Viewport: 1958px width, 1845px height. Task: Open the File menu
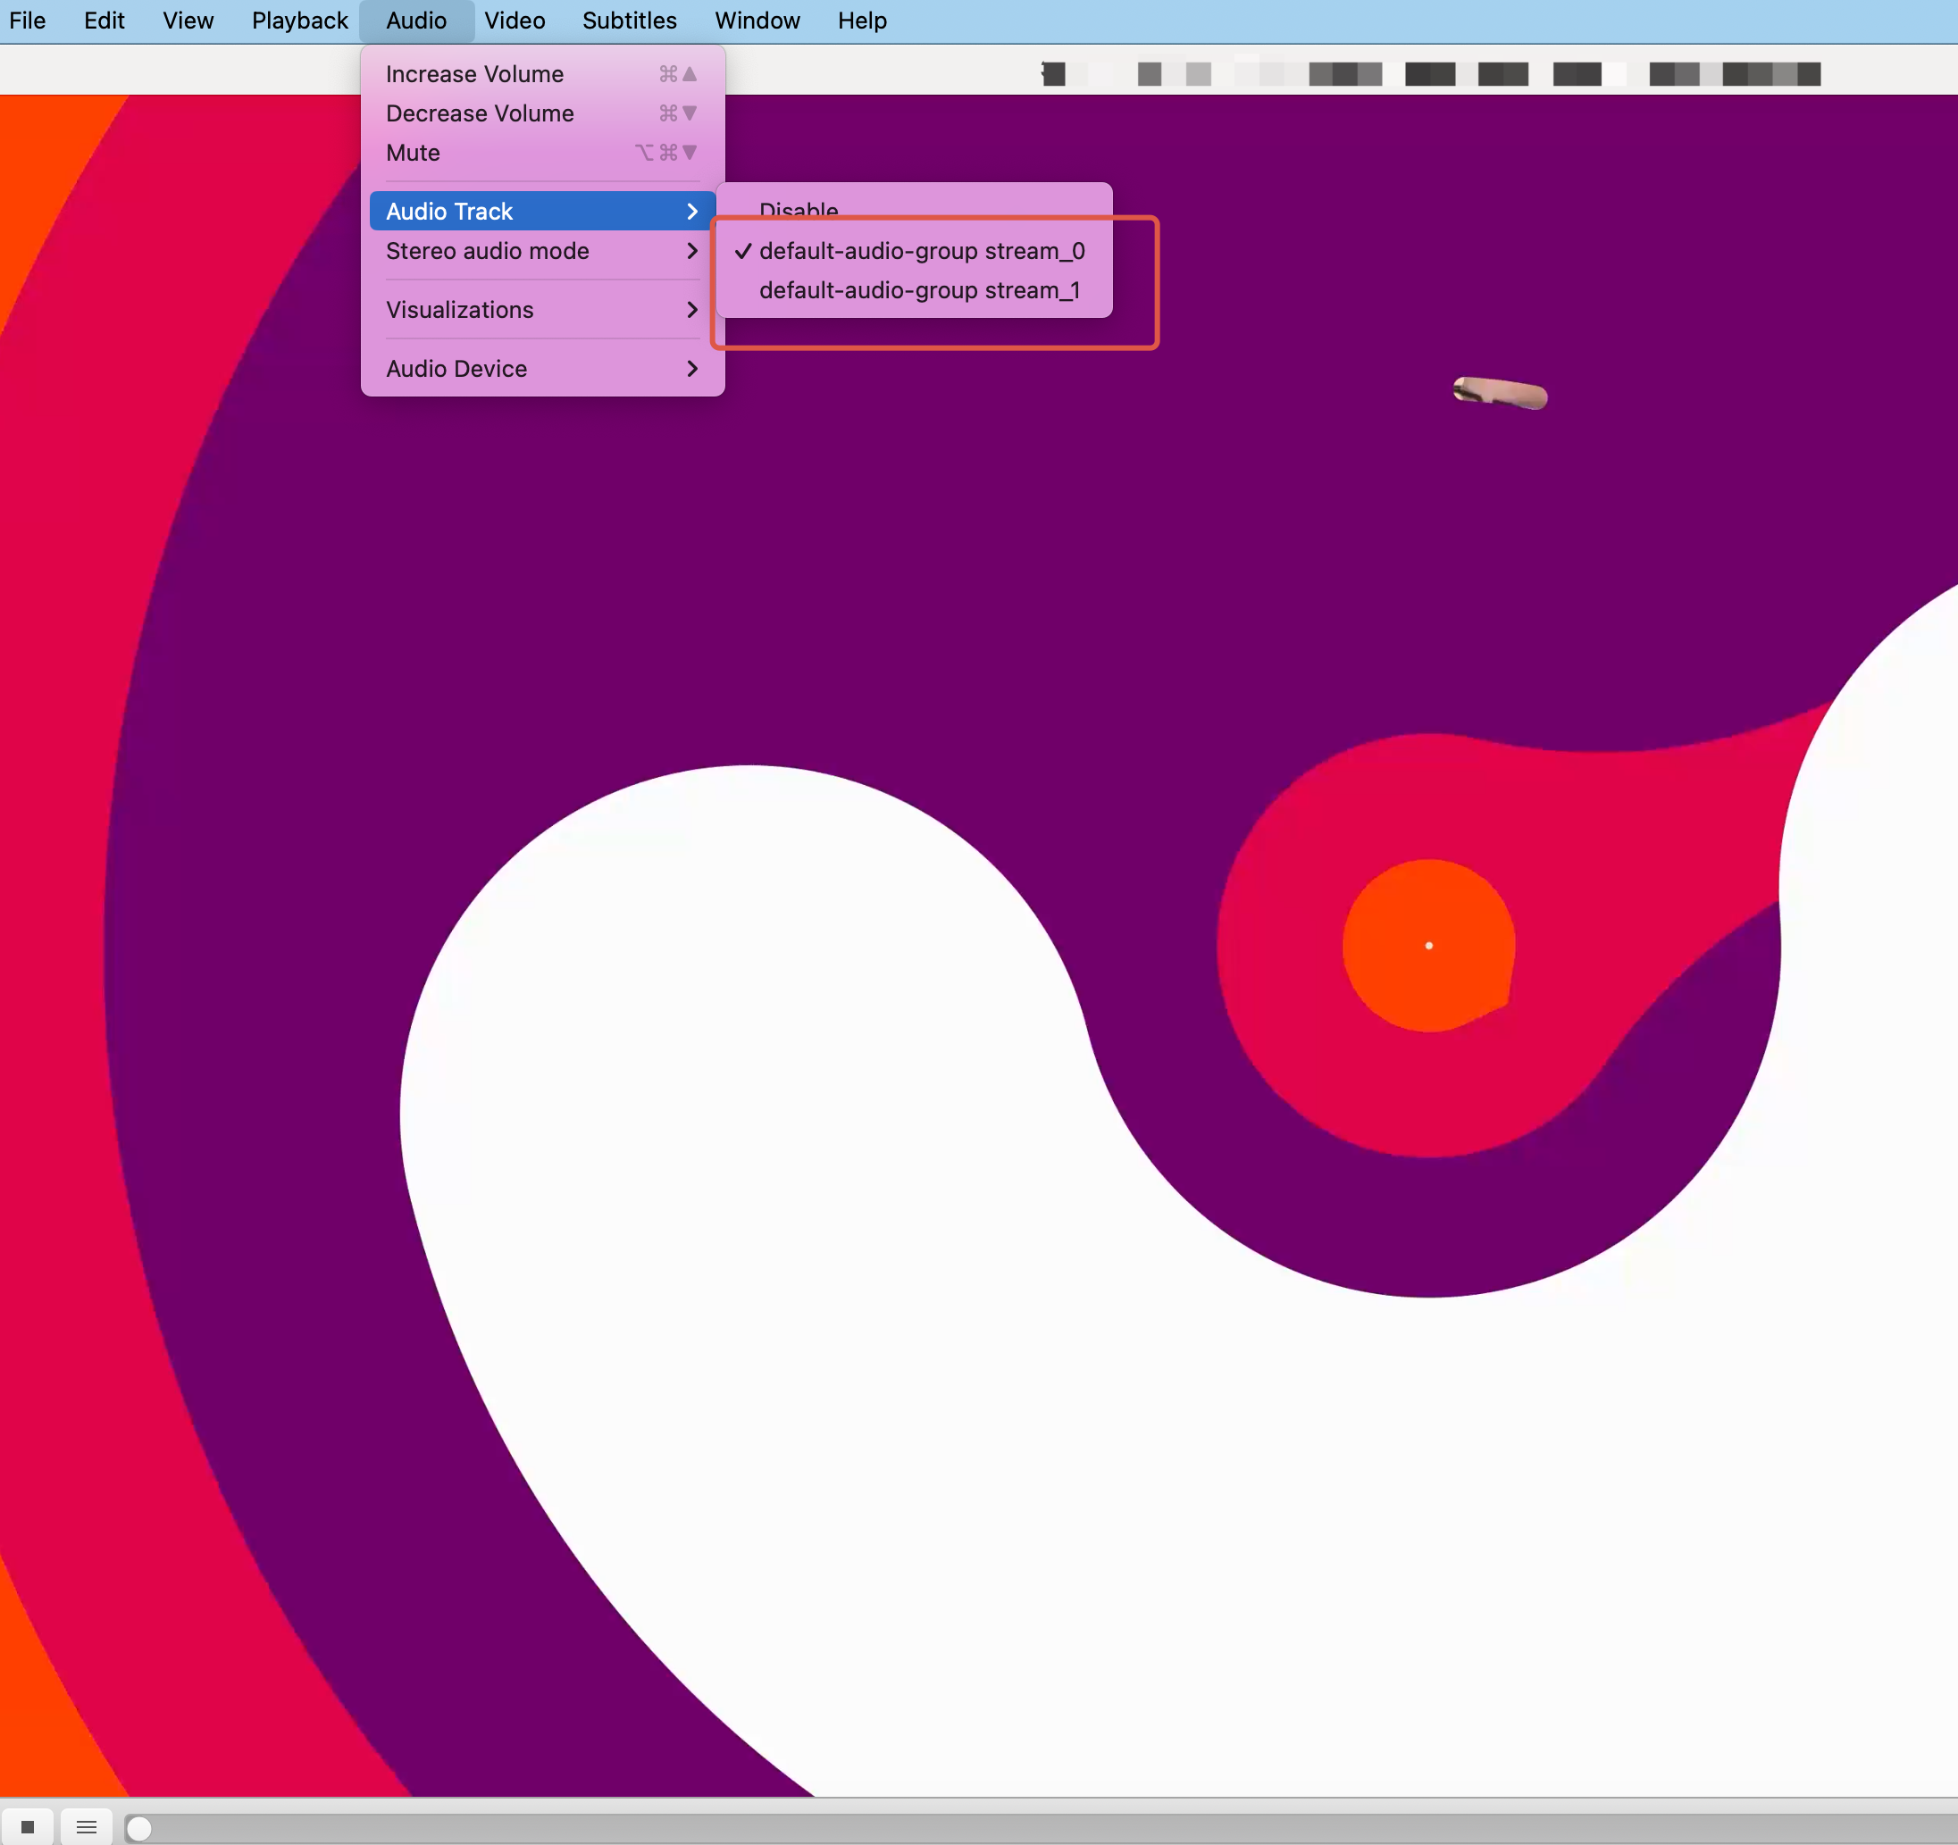pos(28,20)
